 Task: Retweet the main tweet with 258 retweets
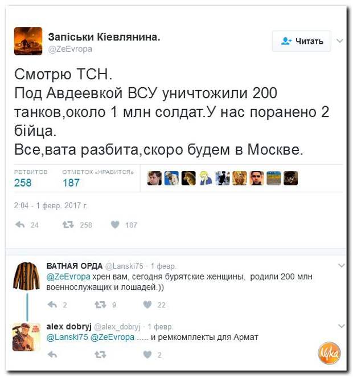click(68, 225)
